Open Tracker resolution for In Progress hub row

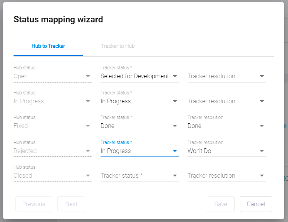(x=226, y=101)
